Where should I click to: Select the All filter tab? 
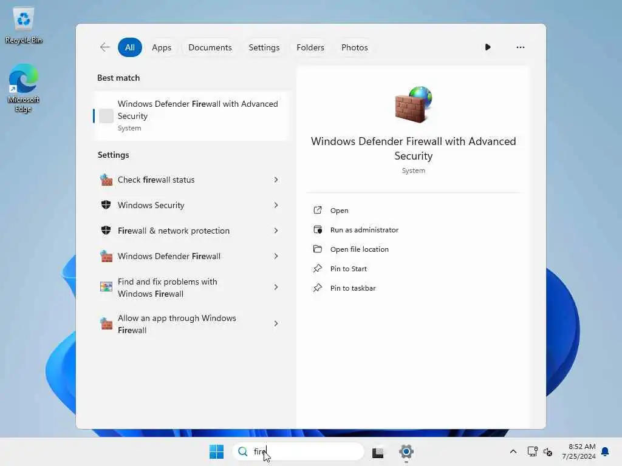[x=130, y=47]
